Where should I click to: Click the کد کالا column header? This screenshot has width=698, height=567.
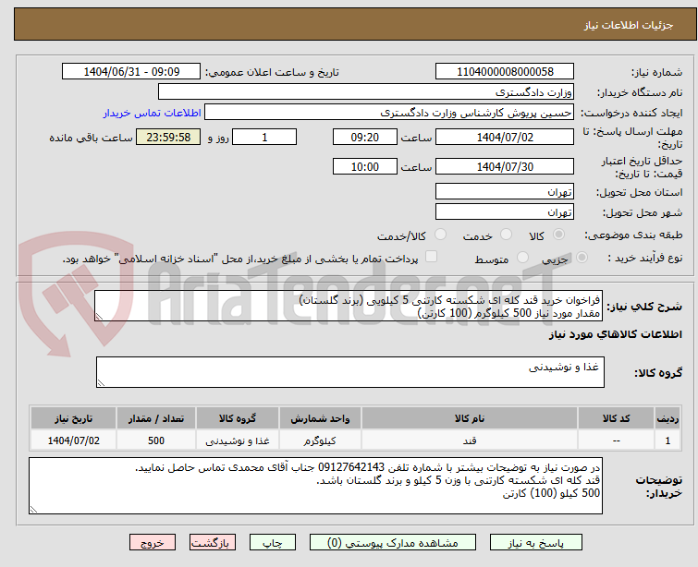(x=616, y=418)
